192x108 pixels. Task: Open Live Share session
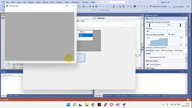click(x=178, y=7)
